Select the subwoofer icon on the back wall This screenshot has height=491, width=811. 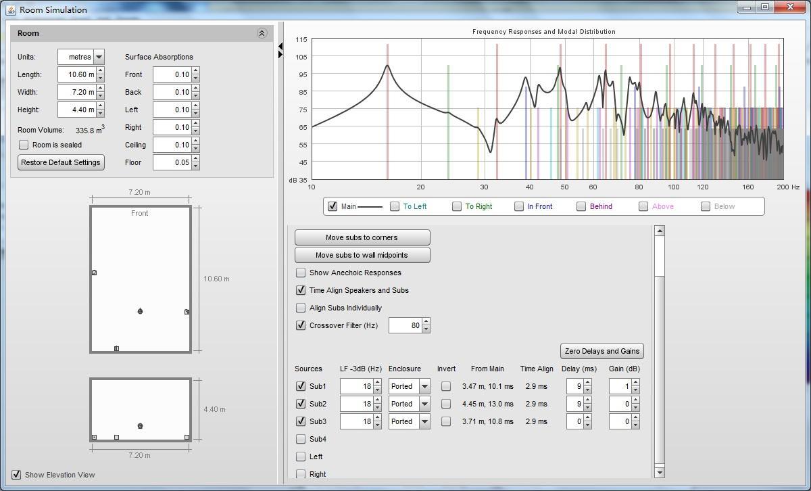116,349
